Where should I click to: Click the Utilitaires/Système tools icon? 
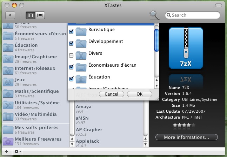[x=8, y=105]
